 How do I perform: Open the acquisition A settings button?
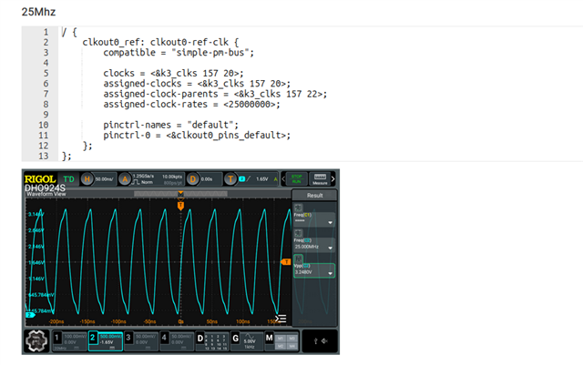(125, 179)
